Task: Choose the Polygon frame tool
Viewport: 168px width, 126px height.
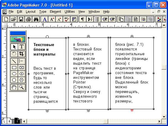Action: 22,80
